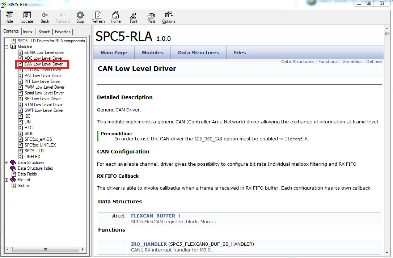The image size is (393, 258).
Task: Click the contents pane scroll left arrow
Action: pos(8,249)
